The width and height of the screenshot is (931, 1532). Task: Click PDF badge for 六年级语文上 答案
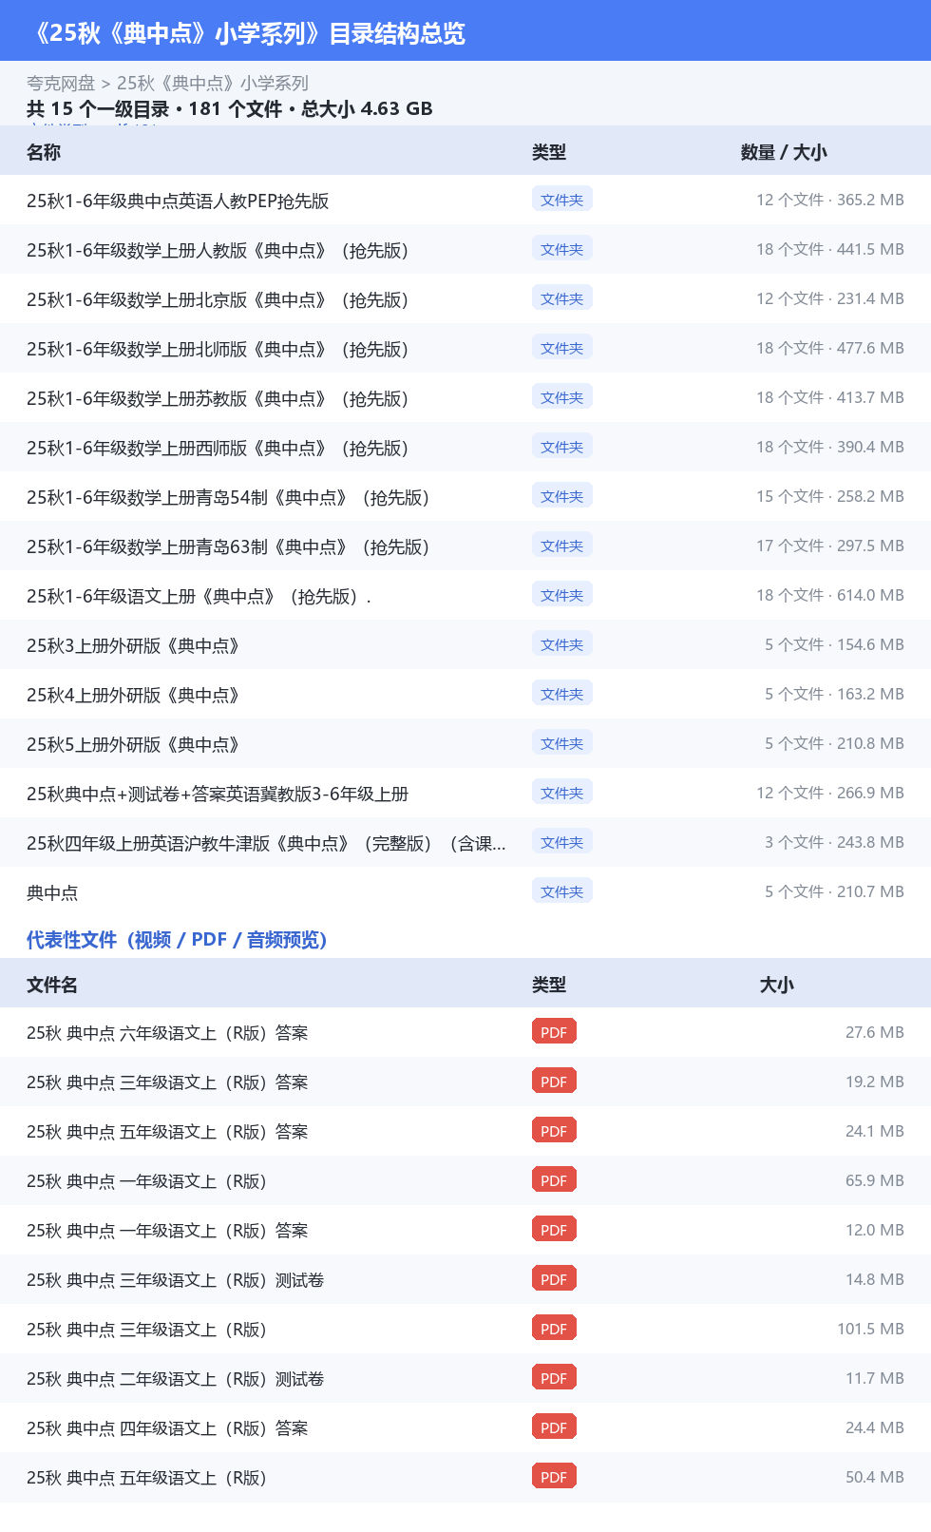tap(554, 1032)
